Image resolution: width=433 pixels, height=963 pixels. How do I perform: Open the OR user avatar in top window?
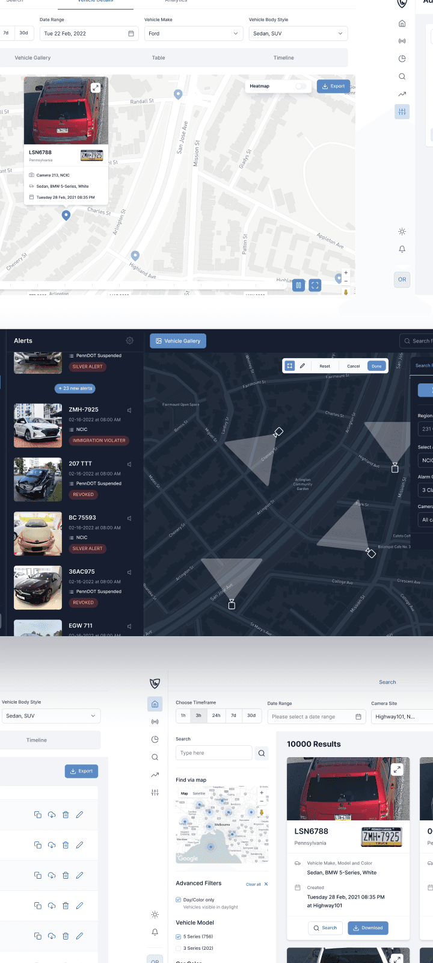click(402, 279)
